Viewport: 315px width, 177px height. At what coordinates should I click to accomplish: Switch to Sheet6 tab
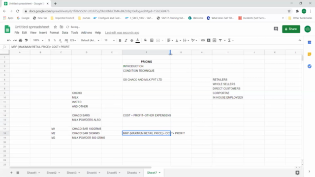pyautogui.click(x=132, y=173)
